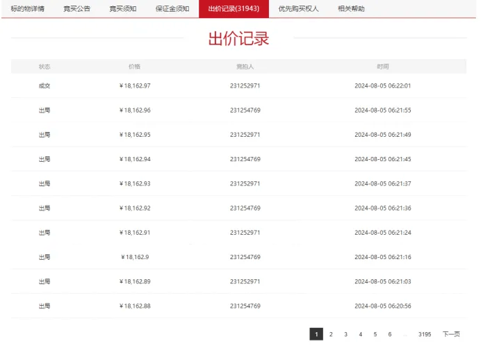Image resolution: width=481 pixels, height=346 pixels.
Task: Select current page 1 button
Action: (x=316, y=334)
